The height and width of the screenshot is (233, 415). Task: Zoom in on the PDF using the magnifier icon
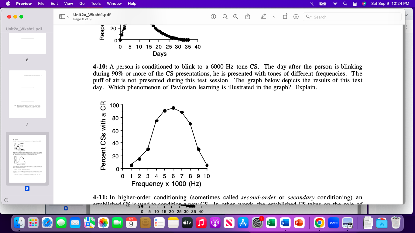pos(236,17)
